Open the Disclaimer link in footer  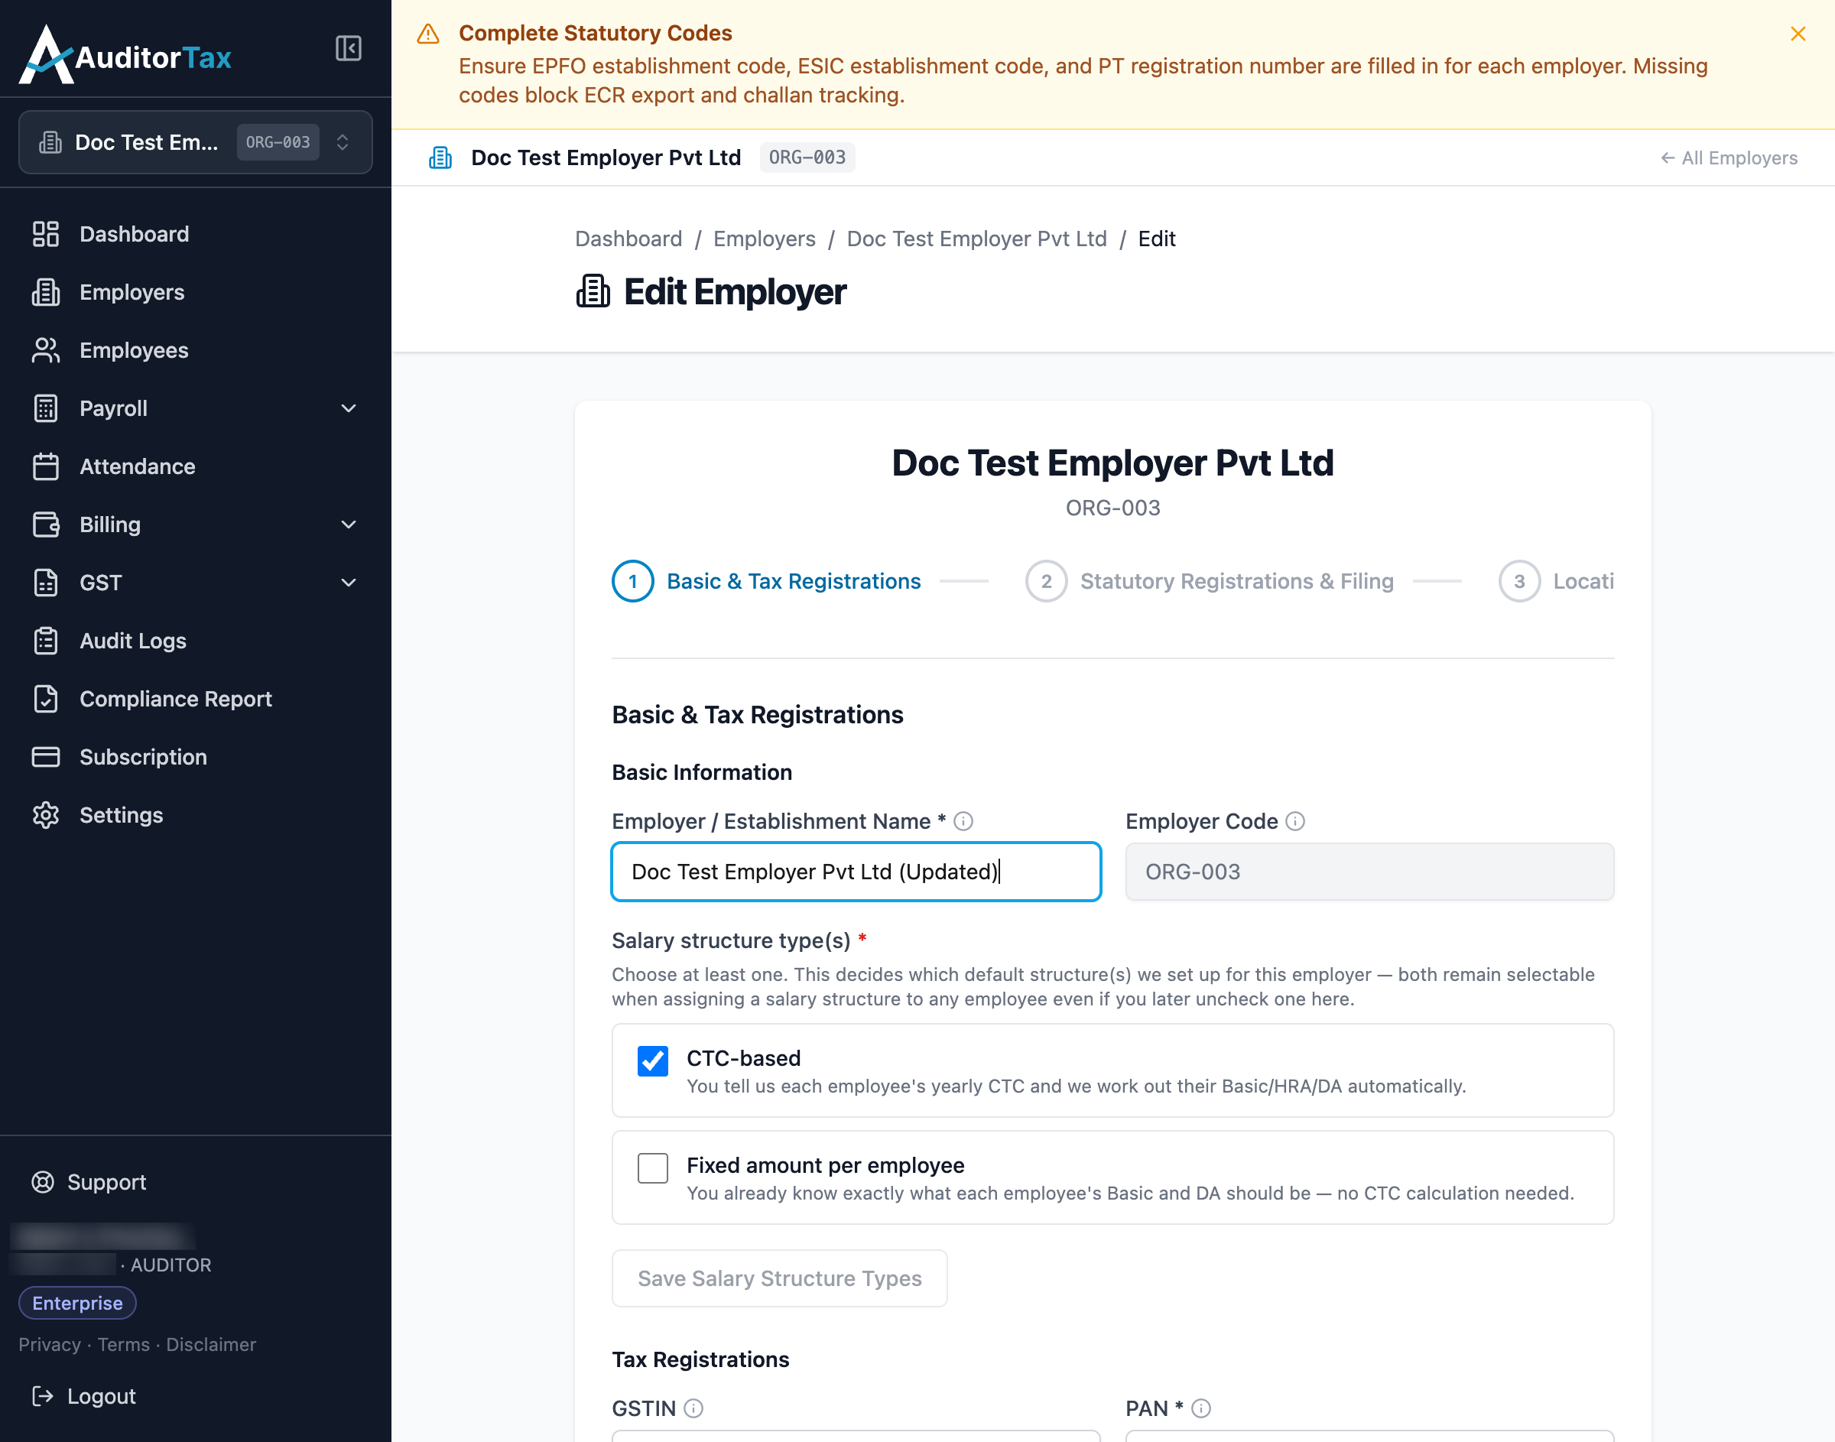[x=211, y=1345]
